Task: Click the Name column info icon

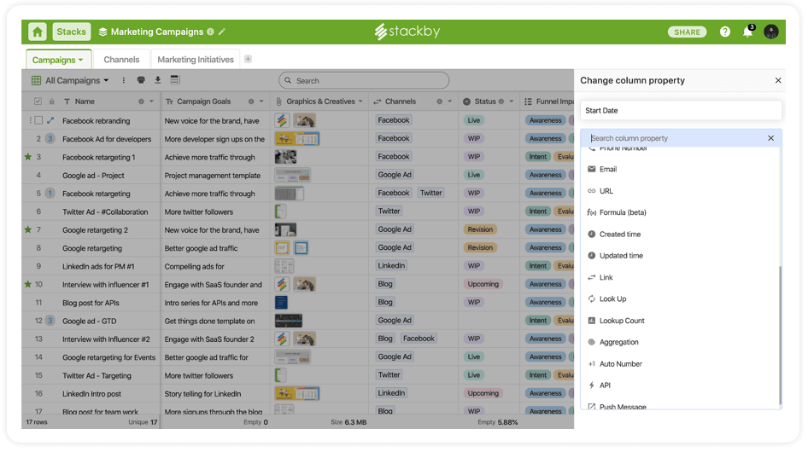Action: click(141, 101)
